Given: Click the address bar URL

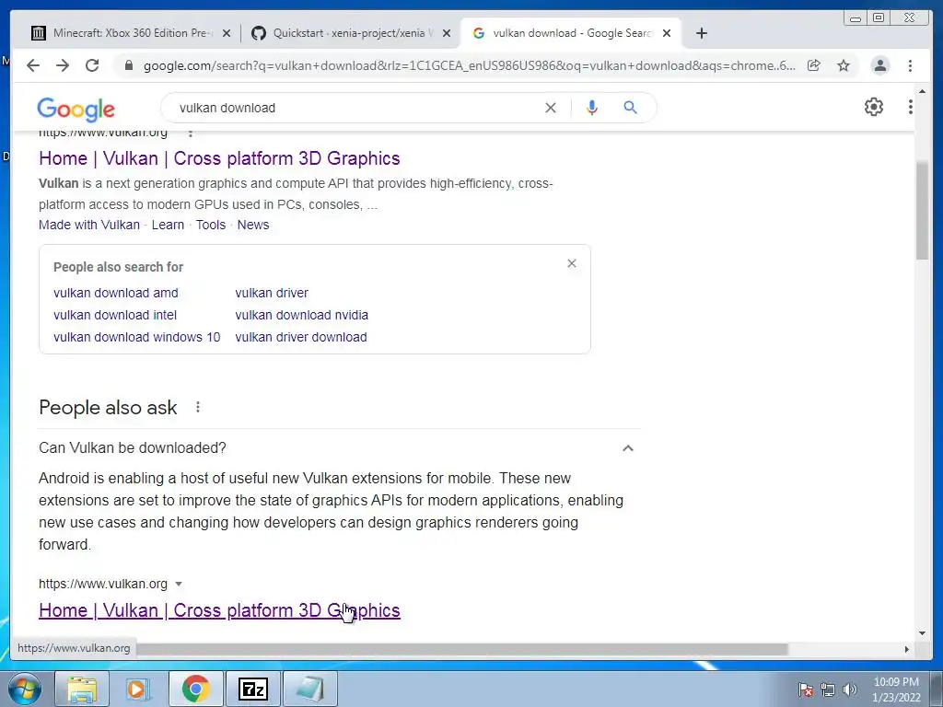Looking at the screenshot, I should coord(469,65).
